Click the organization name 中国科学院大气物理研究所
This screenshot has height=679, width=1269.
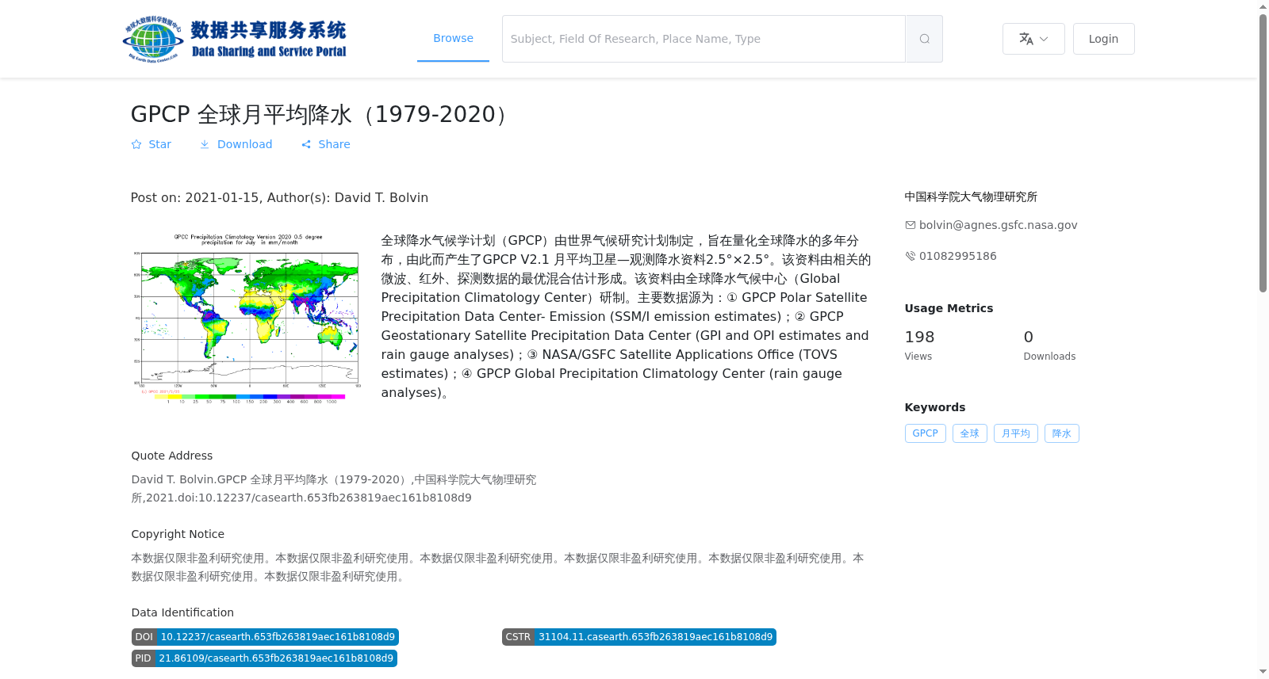(971, 196)
